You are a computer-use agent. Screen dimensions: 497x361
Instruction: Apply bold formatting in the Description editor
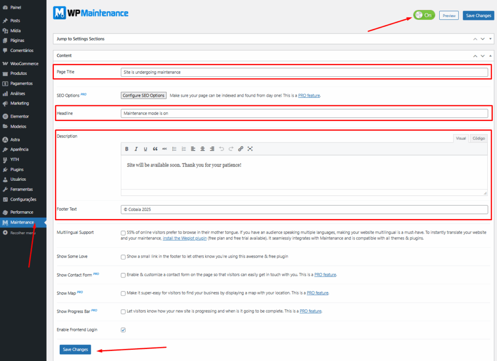point(127,149)
